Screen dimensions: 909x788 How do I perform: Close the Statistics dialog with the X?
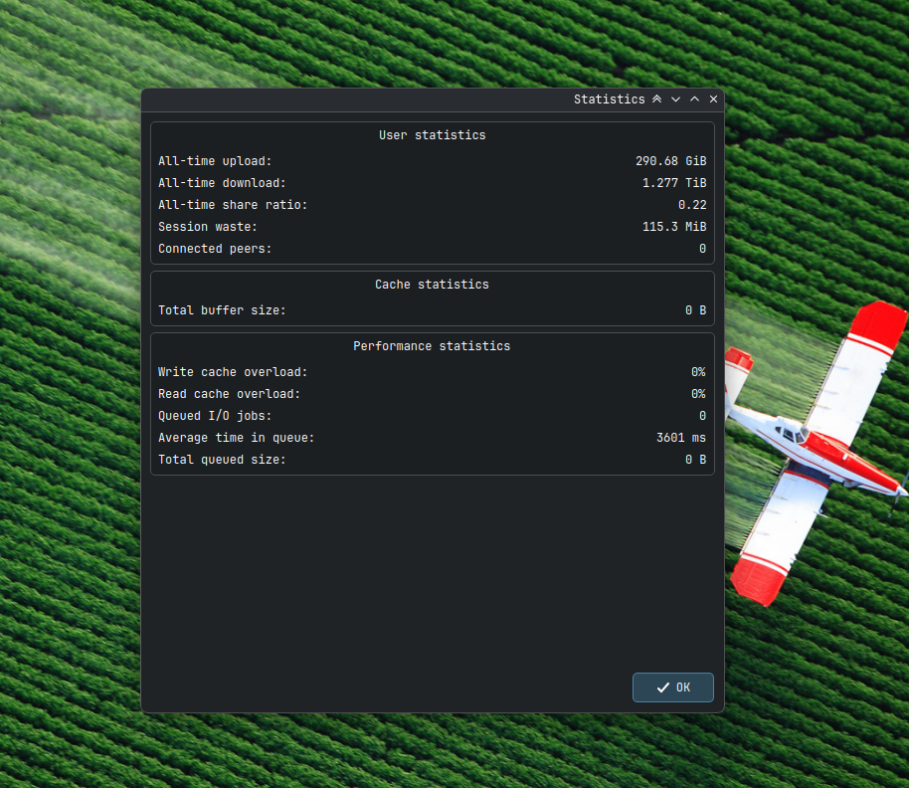tap(714, 99)
